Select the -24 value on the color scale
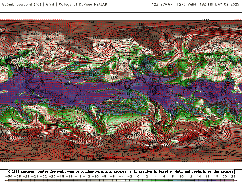242x182 pixels. click(35, 177)
